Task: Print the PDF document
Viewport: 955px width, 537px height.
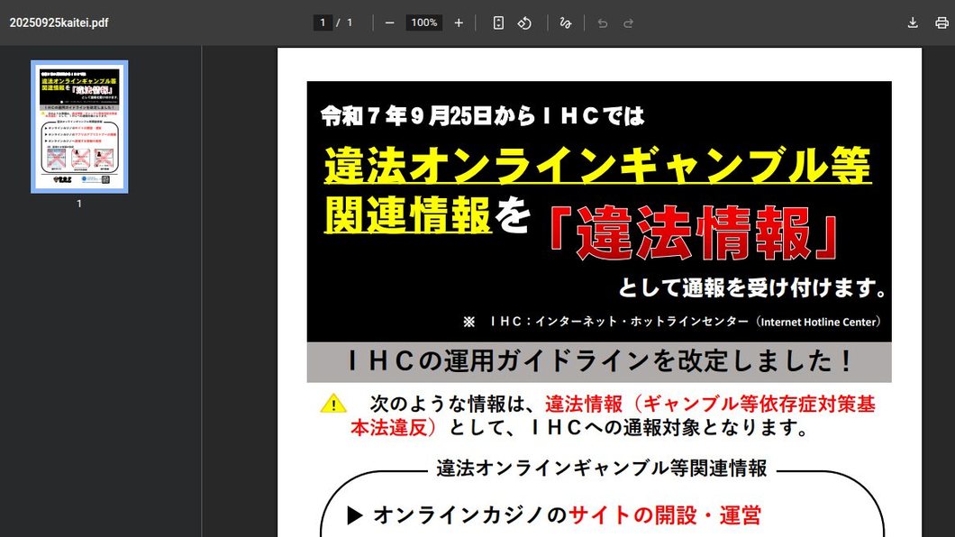Action: (941, 23)
